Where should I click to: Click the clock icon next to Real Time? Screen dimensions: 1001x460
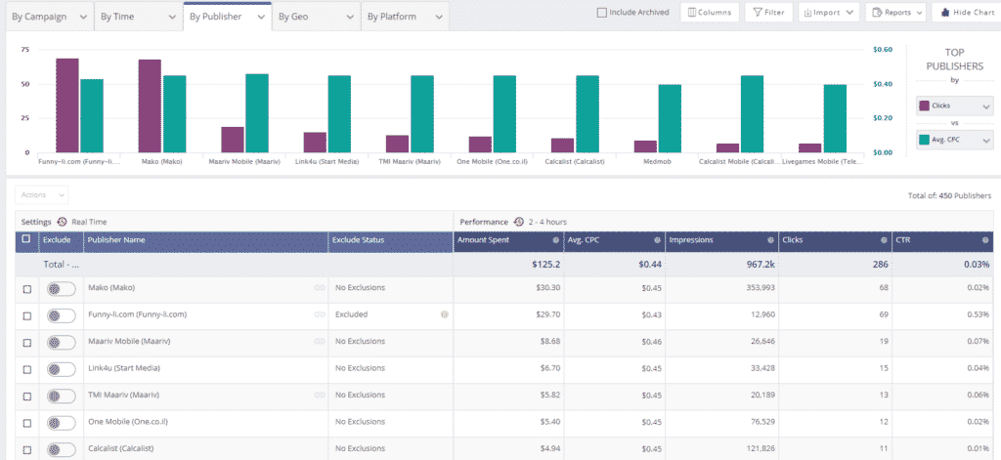[63, 222]
